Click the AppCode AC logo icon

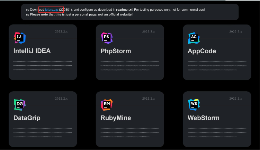tap(194, 38)
